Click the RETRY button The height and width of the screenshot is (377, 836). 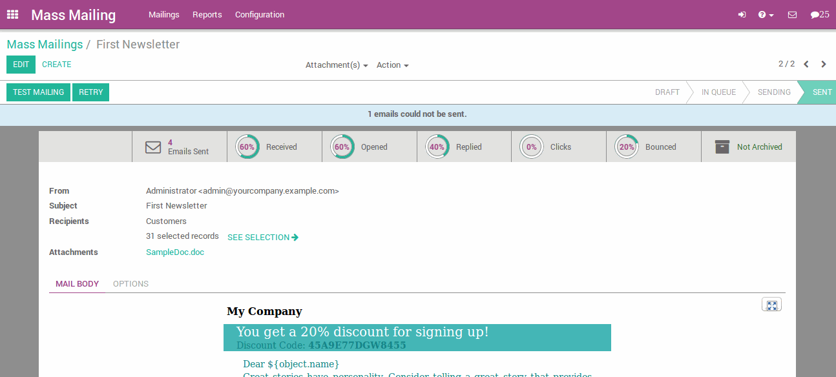pyautogui.click(x=90, y=92)
